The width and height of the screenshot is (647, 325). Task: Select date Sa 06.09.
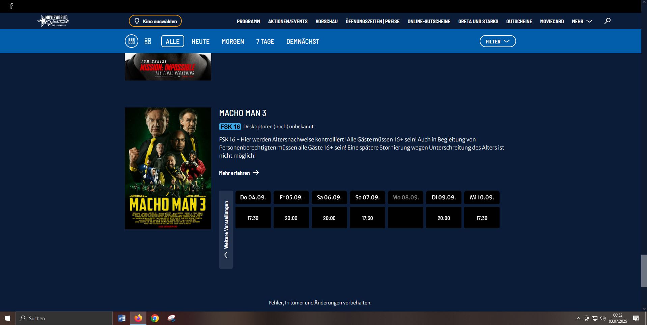[x=329, y=197]
